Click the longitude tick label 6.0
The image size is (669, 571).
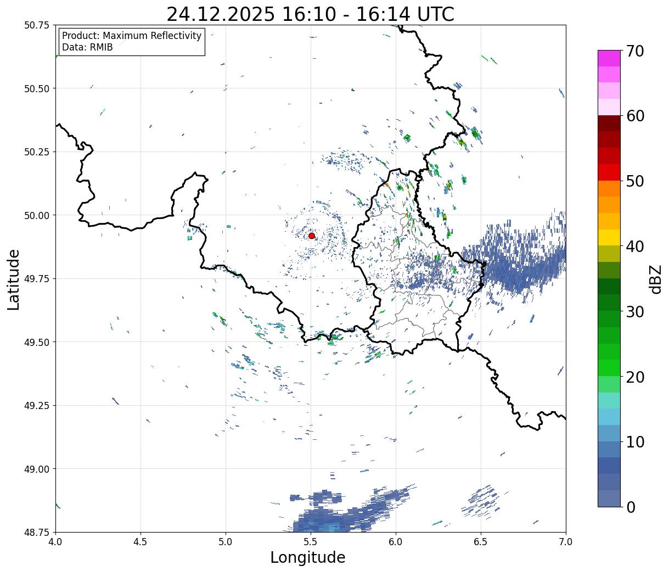[396, 541]
